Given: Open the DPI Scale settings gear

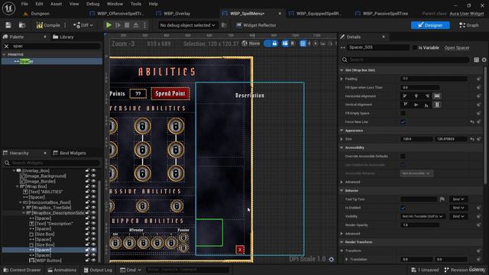Looking at the screenshot, I should 331,260.
